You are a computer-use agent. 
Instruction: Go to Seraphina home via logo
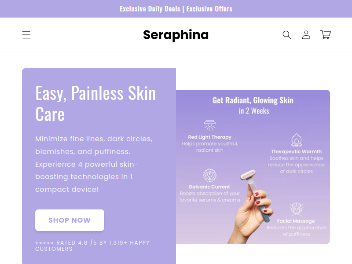[x=176, y=35]
